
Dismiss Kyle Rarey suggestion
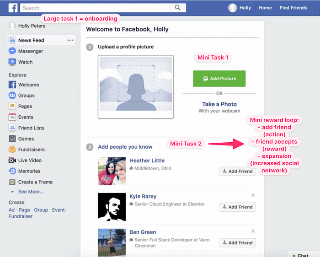(253, 195)
